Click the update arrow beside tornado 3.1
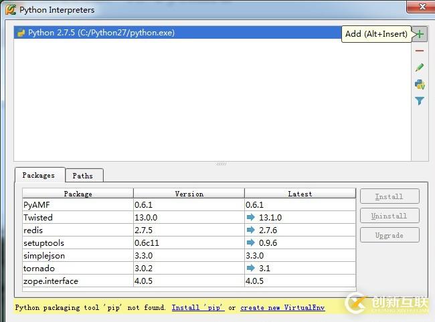The width and height of the screenshot is (435, 322). (251, 268)
